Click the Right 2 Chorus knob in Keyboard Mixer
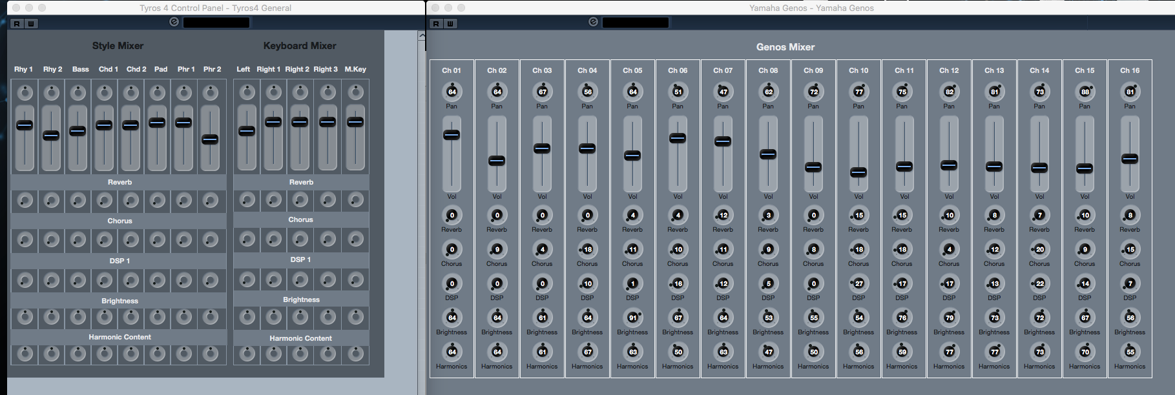Viewport: 1175px width, 395px height. coord(301,239)
